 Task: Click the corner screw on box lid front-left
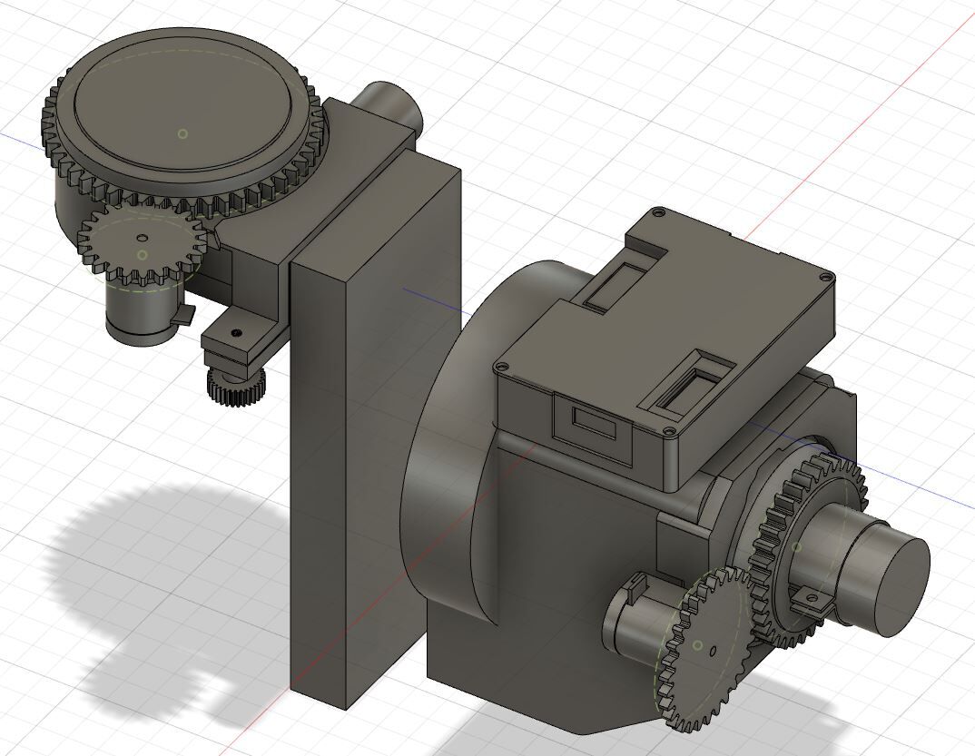(x=502, y=368)
